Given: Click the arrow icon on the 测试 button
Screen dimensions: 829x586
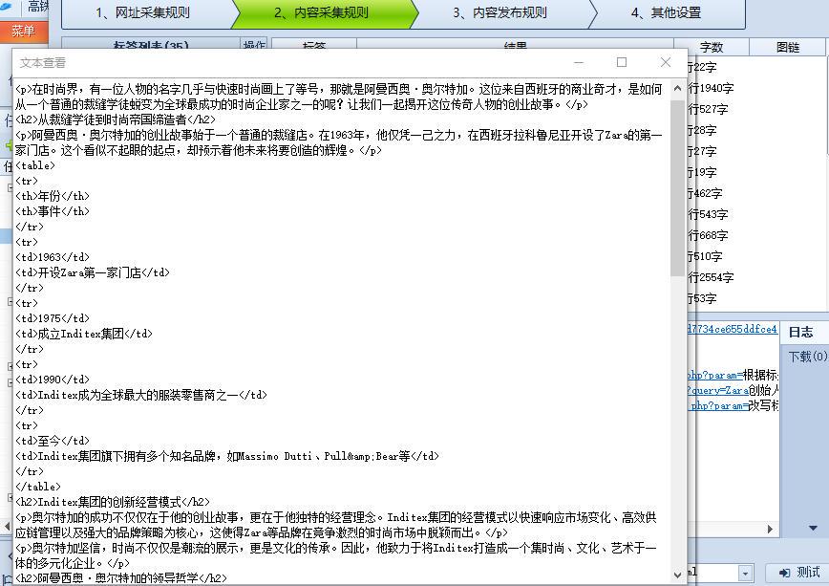Looking at the screenshot, I should coord(785,573).
